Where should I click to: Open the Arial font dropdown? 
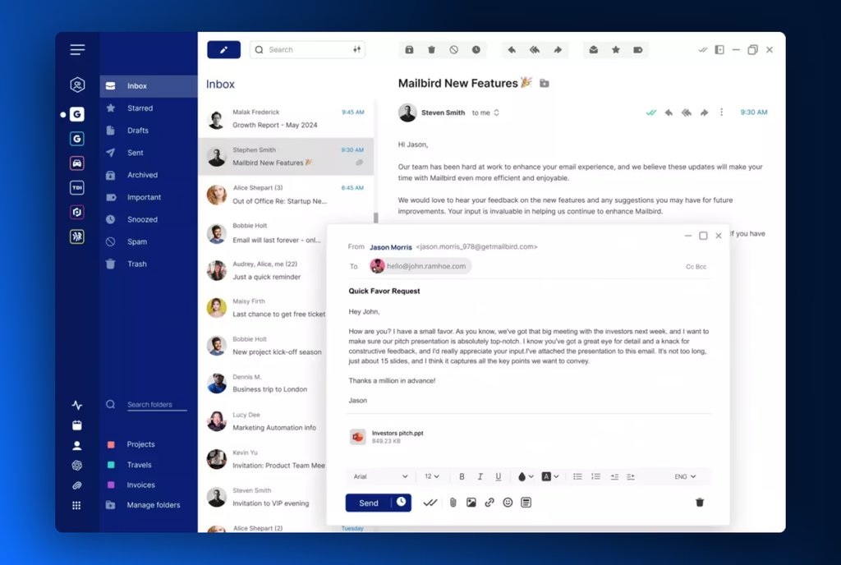380,476
